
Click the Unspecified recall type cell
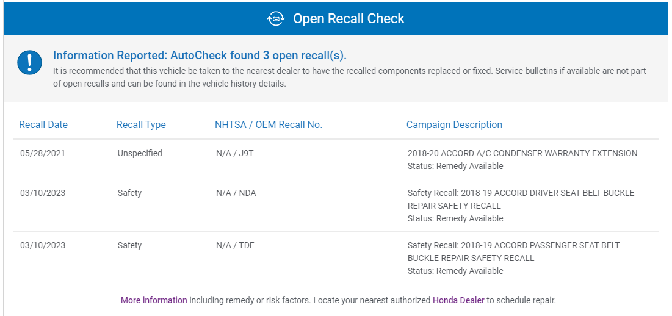tap(140, 154)
